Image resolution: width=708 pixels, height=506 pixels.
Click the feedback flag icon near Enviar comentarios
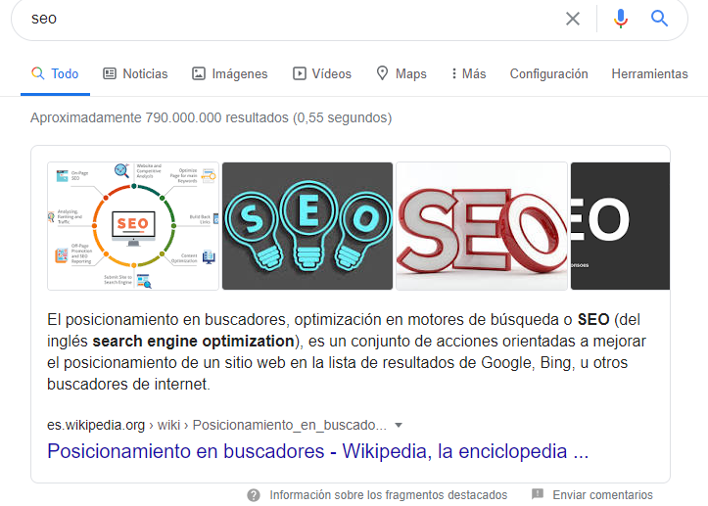click(x=537, y=495)
